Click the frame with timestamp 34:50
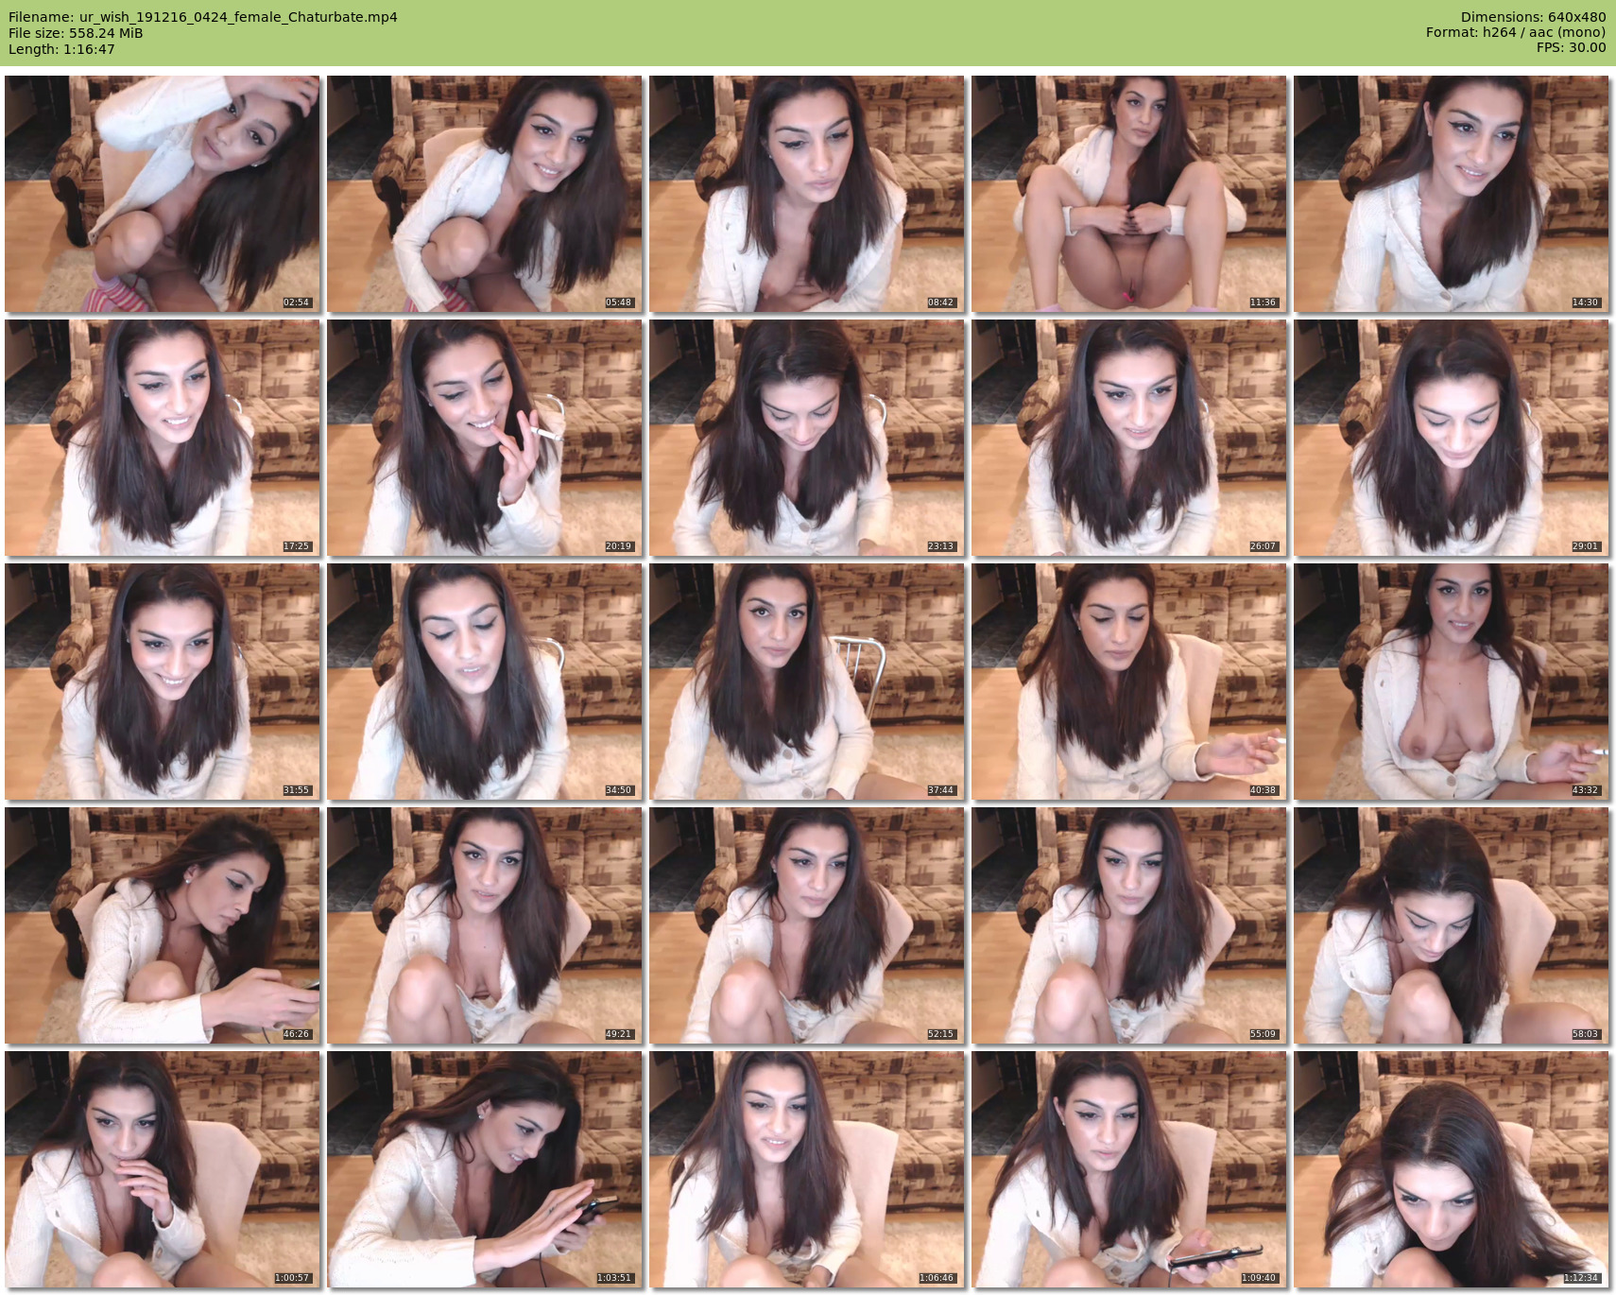The image size is (1616, 1295). (485, 682)
